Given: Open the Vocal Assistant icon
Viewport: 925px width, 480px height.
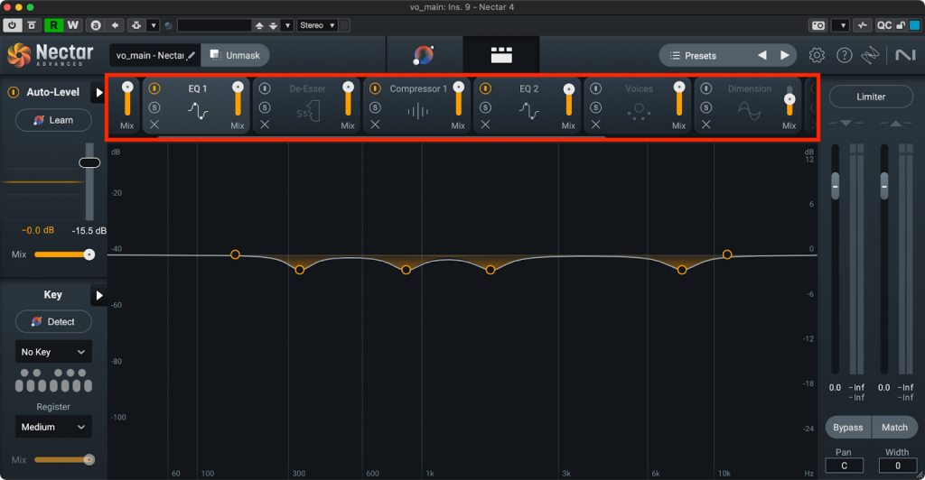Looking at the screenshot, I should pos(423,55).
